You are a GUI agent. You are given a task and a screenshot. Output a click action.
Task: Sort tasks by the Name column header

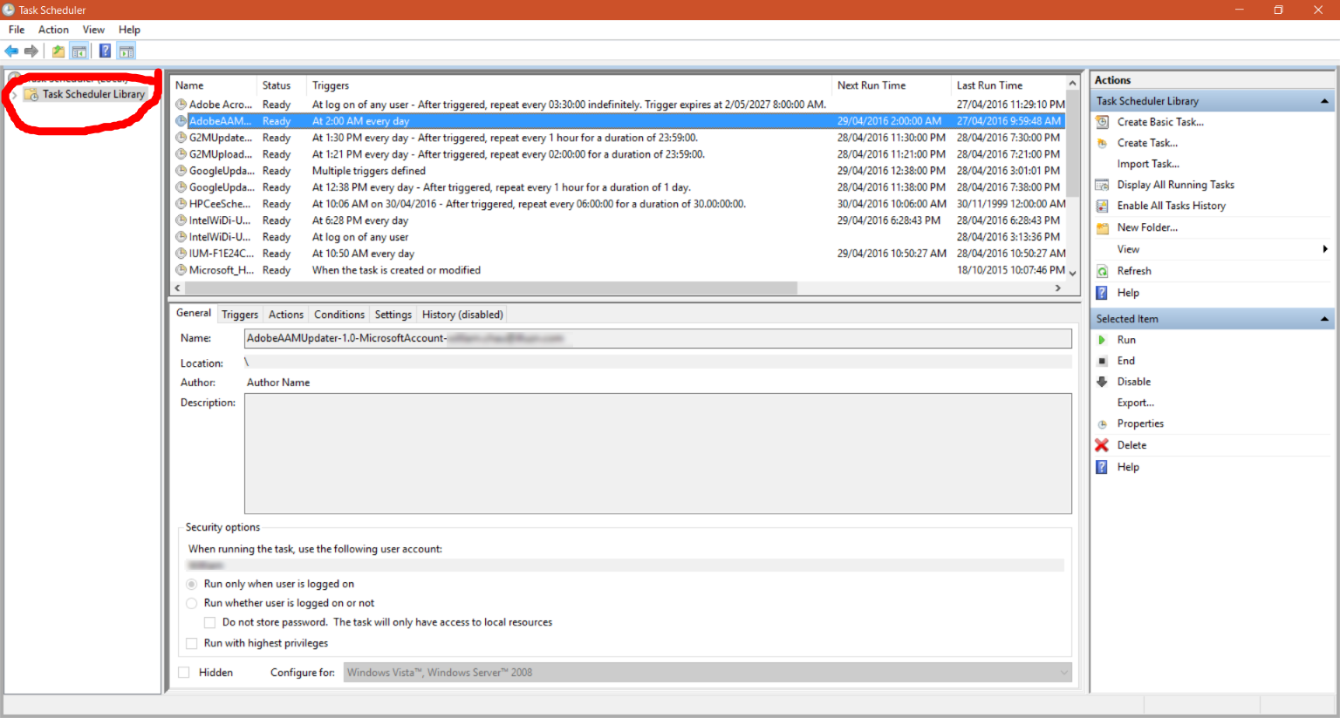pos(214,85)
